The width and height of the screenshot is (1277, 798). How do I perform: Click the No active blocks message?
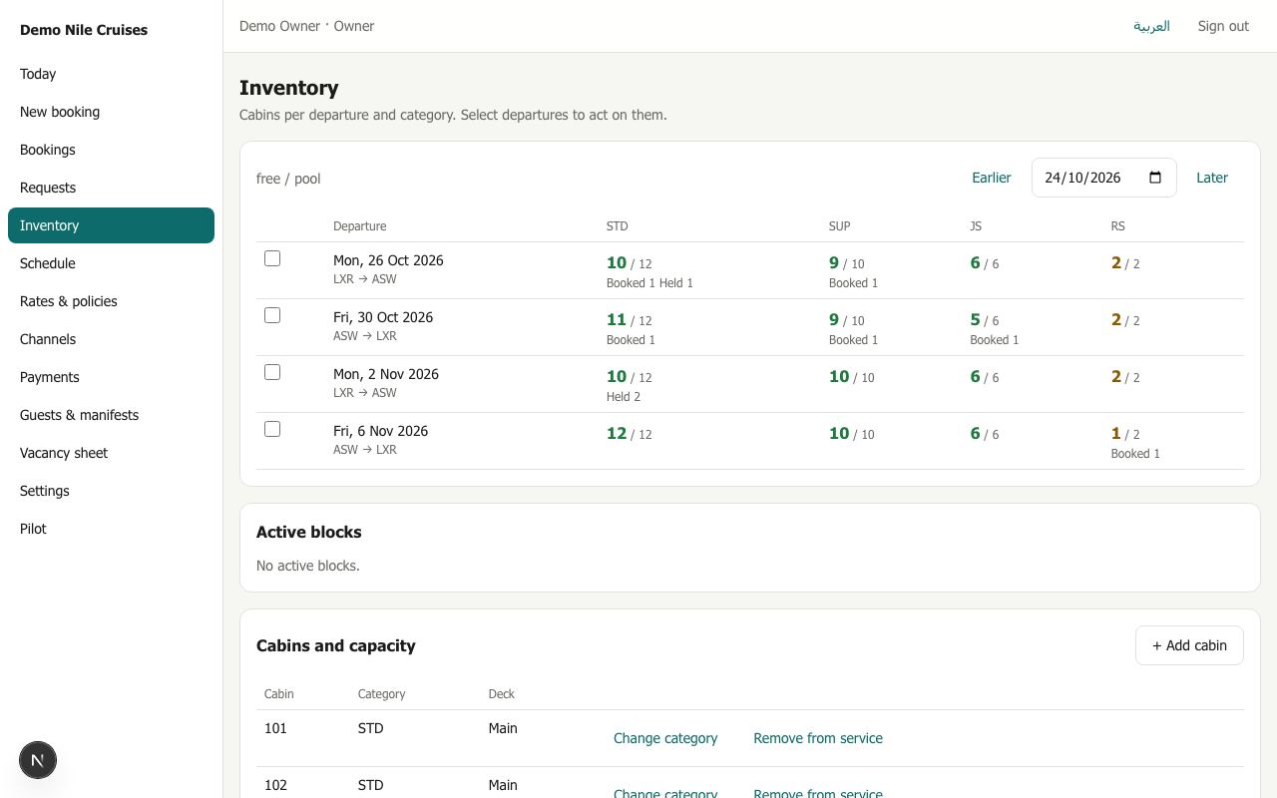pyautogui.click(x=308, y=566)
